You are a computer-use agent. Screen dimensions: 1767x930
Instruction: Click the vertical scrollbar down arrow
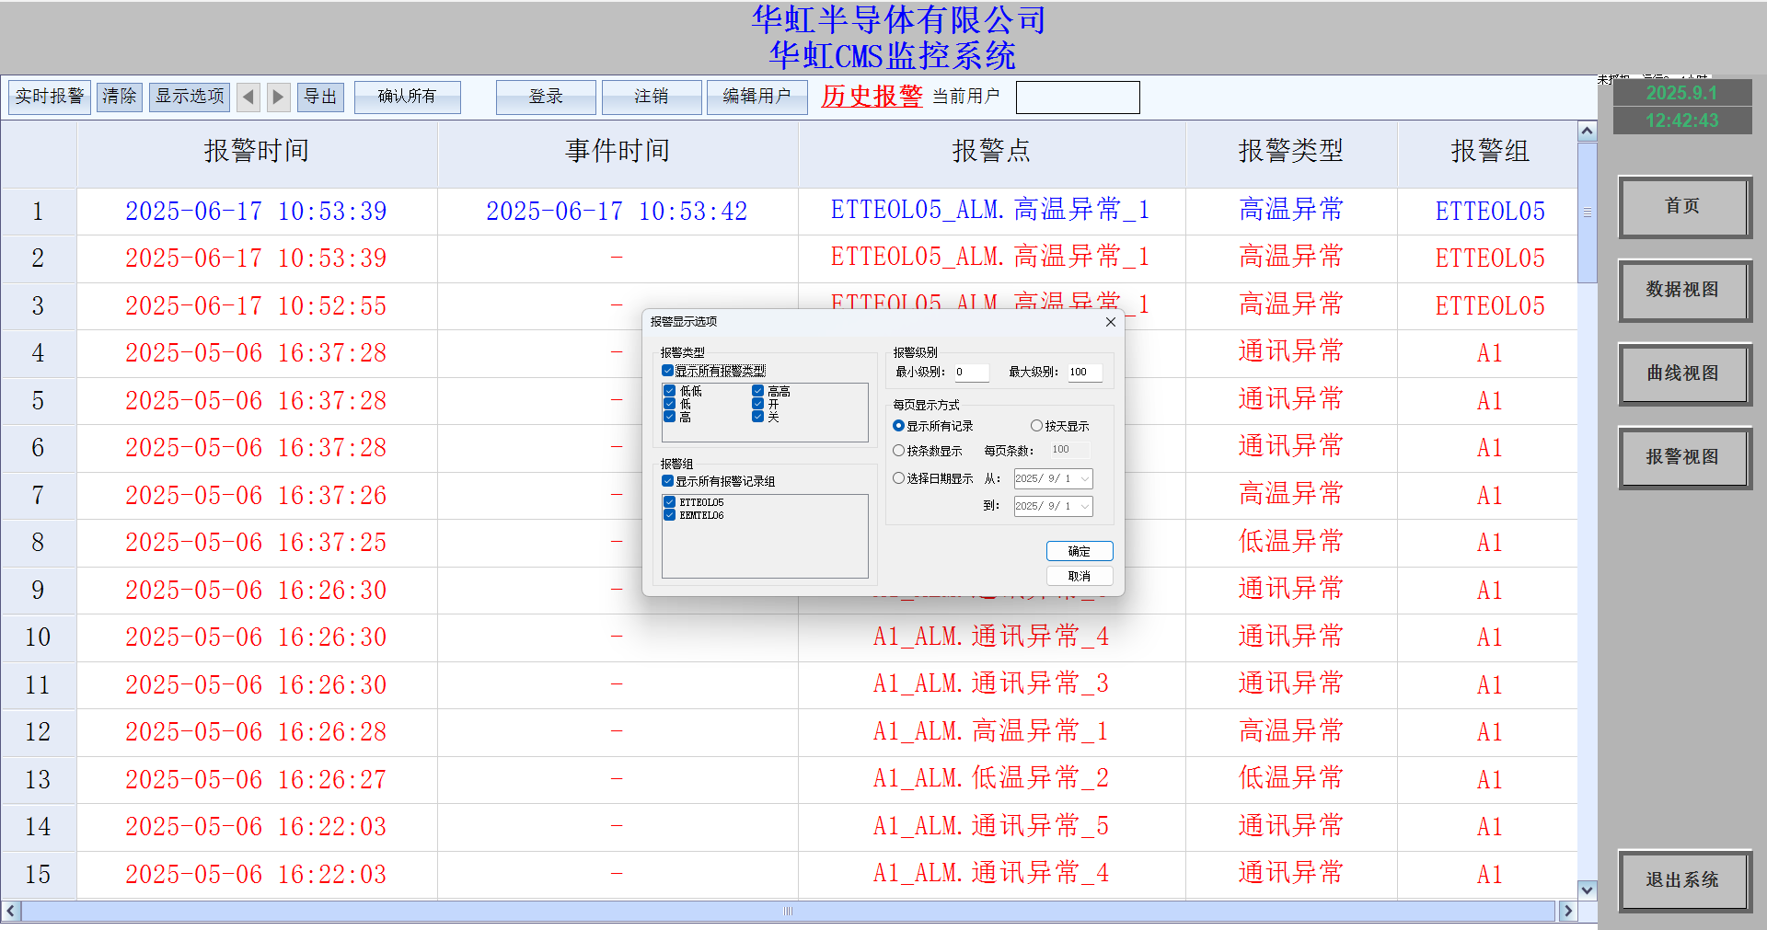point(1586,890)
